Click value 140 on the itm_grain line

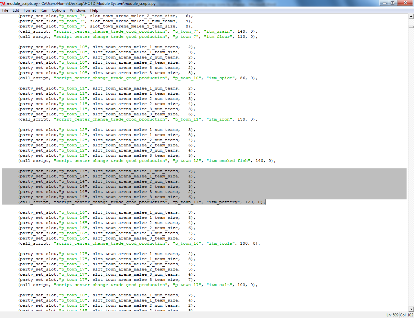pyautogui.click(x=241, y=32)
